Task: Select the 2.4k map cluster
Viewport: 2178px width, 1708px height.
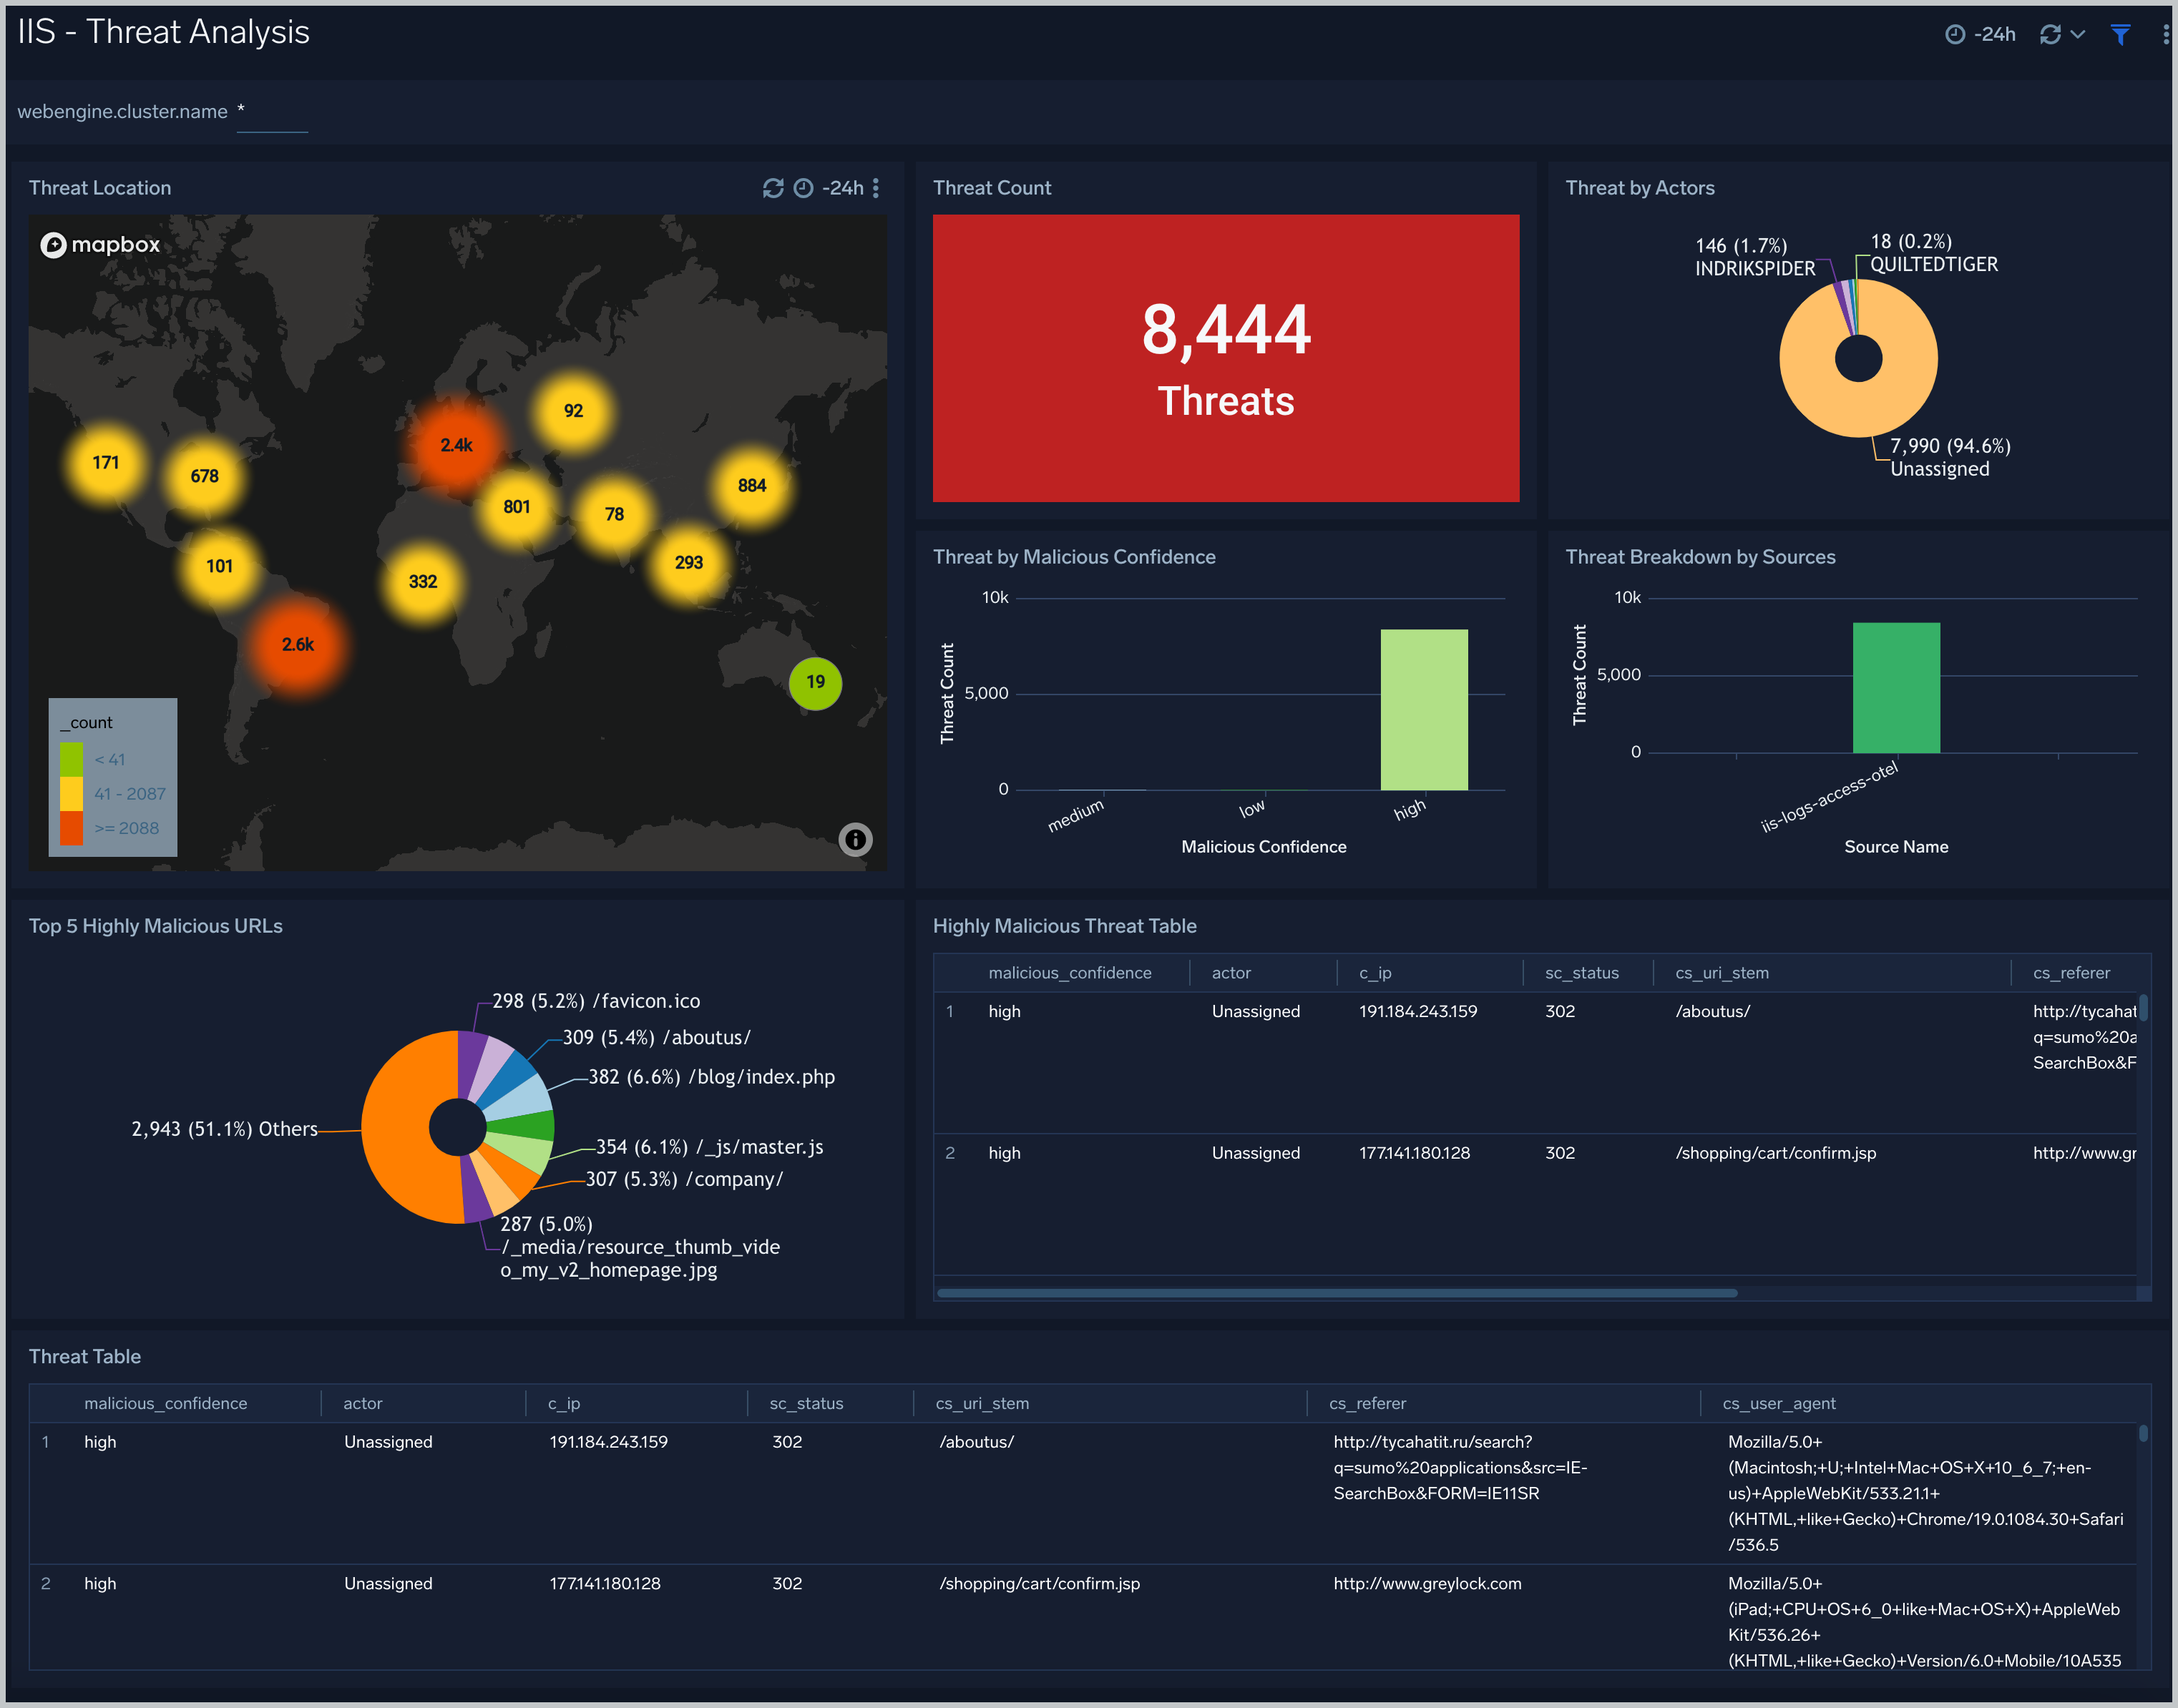Action: [x=456, y=445]
